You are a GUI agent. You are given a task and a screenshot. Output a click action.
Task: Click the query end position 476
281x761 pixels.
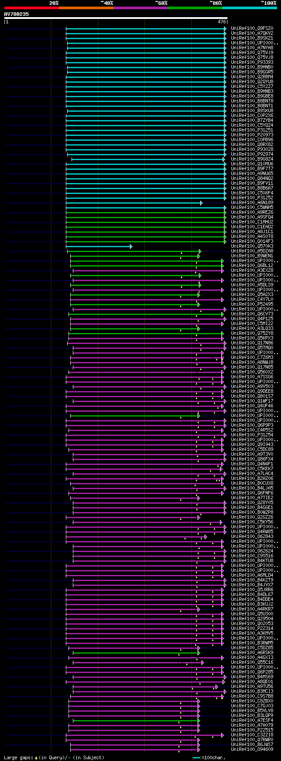[x=221, y=22]
